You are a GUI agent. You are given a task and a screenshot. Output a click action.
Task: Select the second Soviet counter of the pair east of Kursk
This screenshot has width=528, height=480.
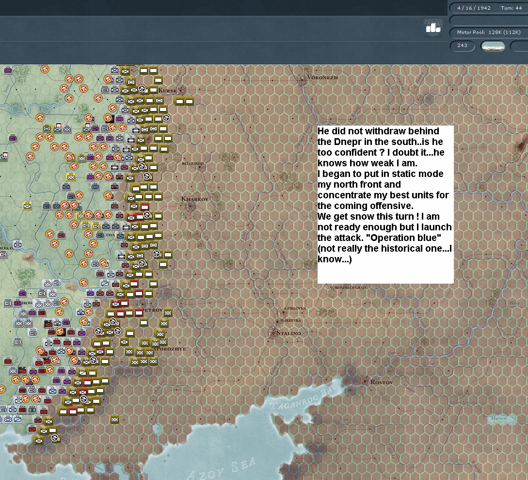pos(189,101)
